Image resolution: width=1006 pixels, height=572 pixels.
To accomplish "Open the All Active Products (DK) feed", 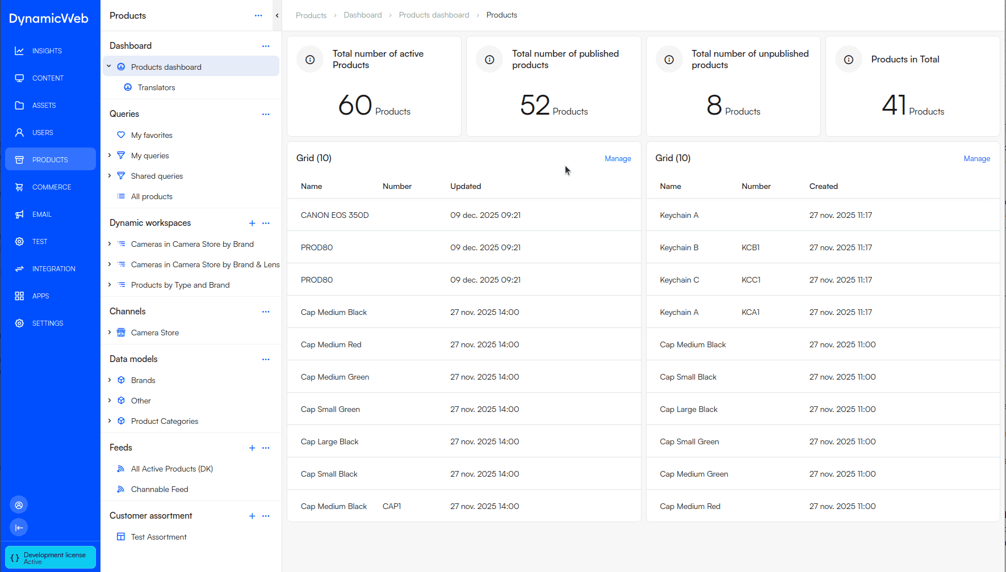I will [171, 469].
